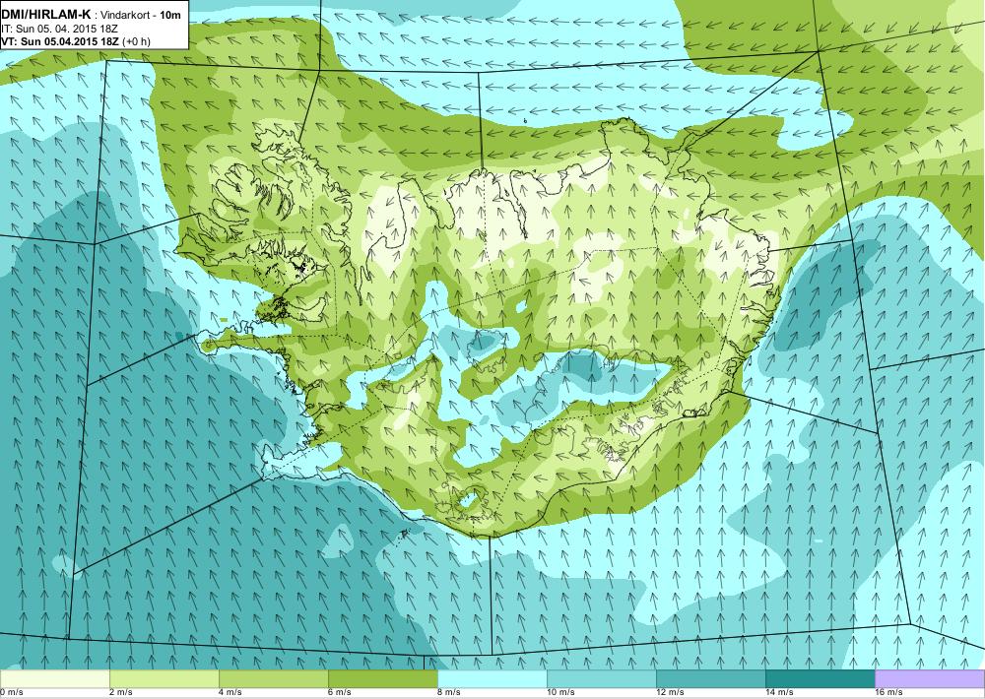This screenshot has height=699, width=985.
Task: Click the DMI/HIRLAM-K title text
Action: coord(46,15)
